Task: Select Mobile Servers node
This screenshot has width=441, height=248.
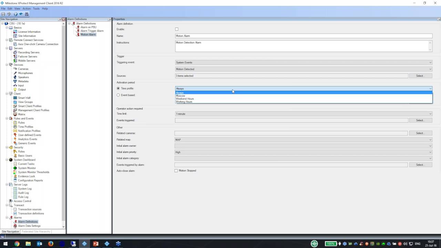Action: (27, 61)
